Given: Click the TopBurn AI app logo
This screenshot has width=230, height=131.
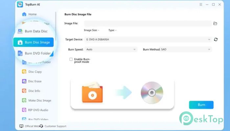Looking at the screenshot, I should [x=20, y=4].
